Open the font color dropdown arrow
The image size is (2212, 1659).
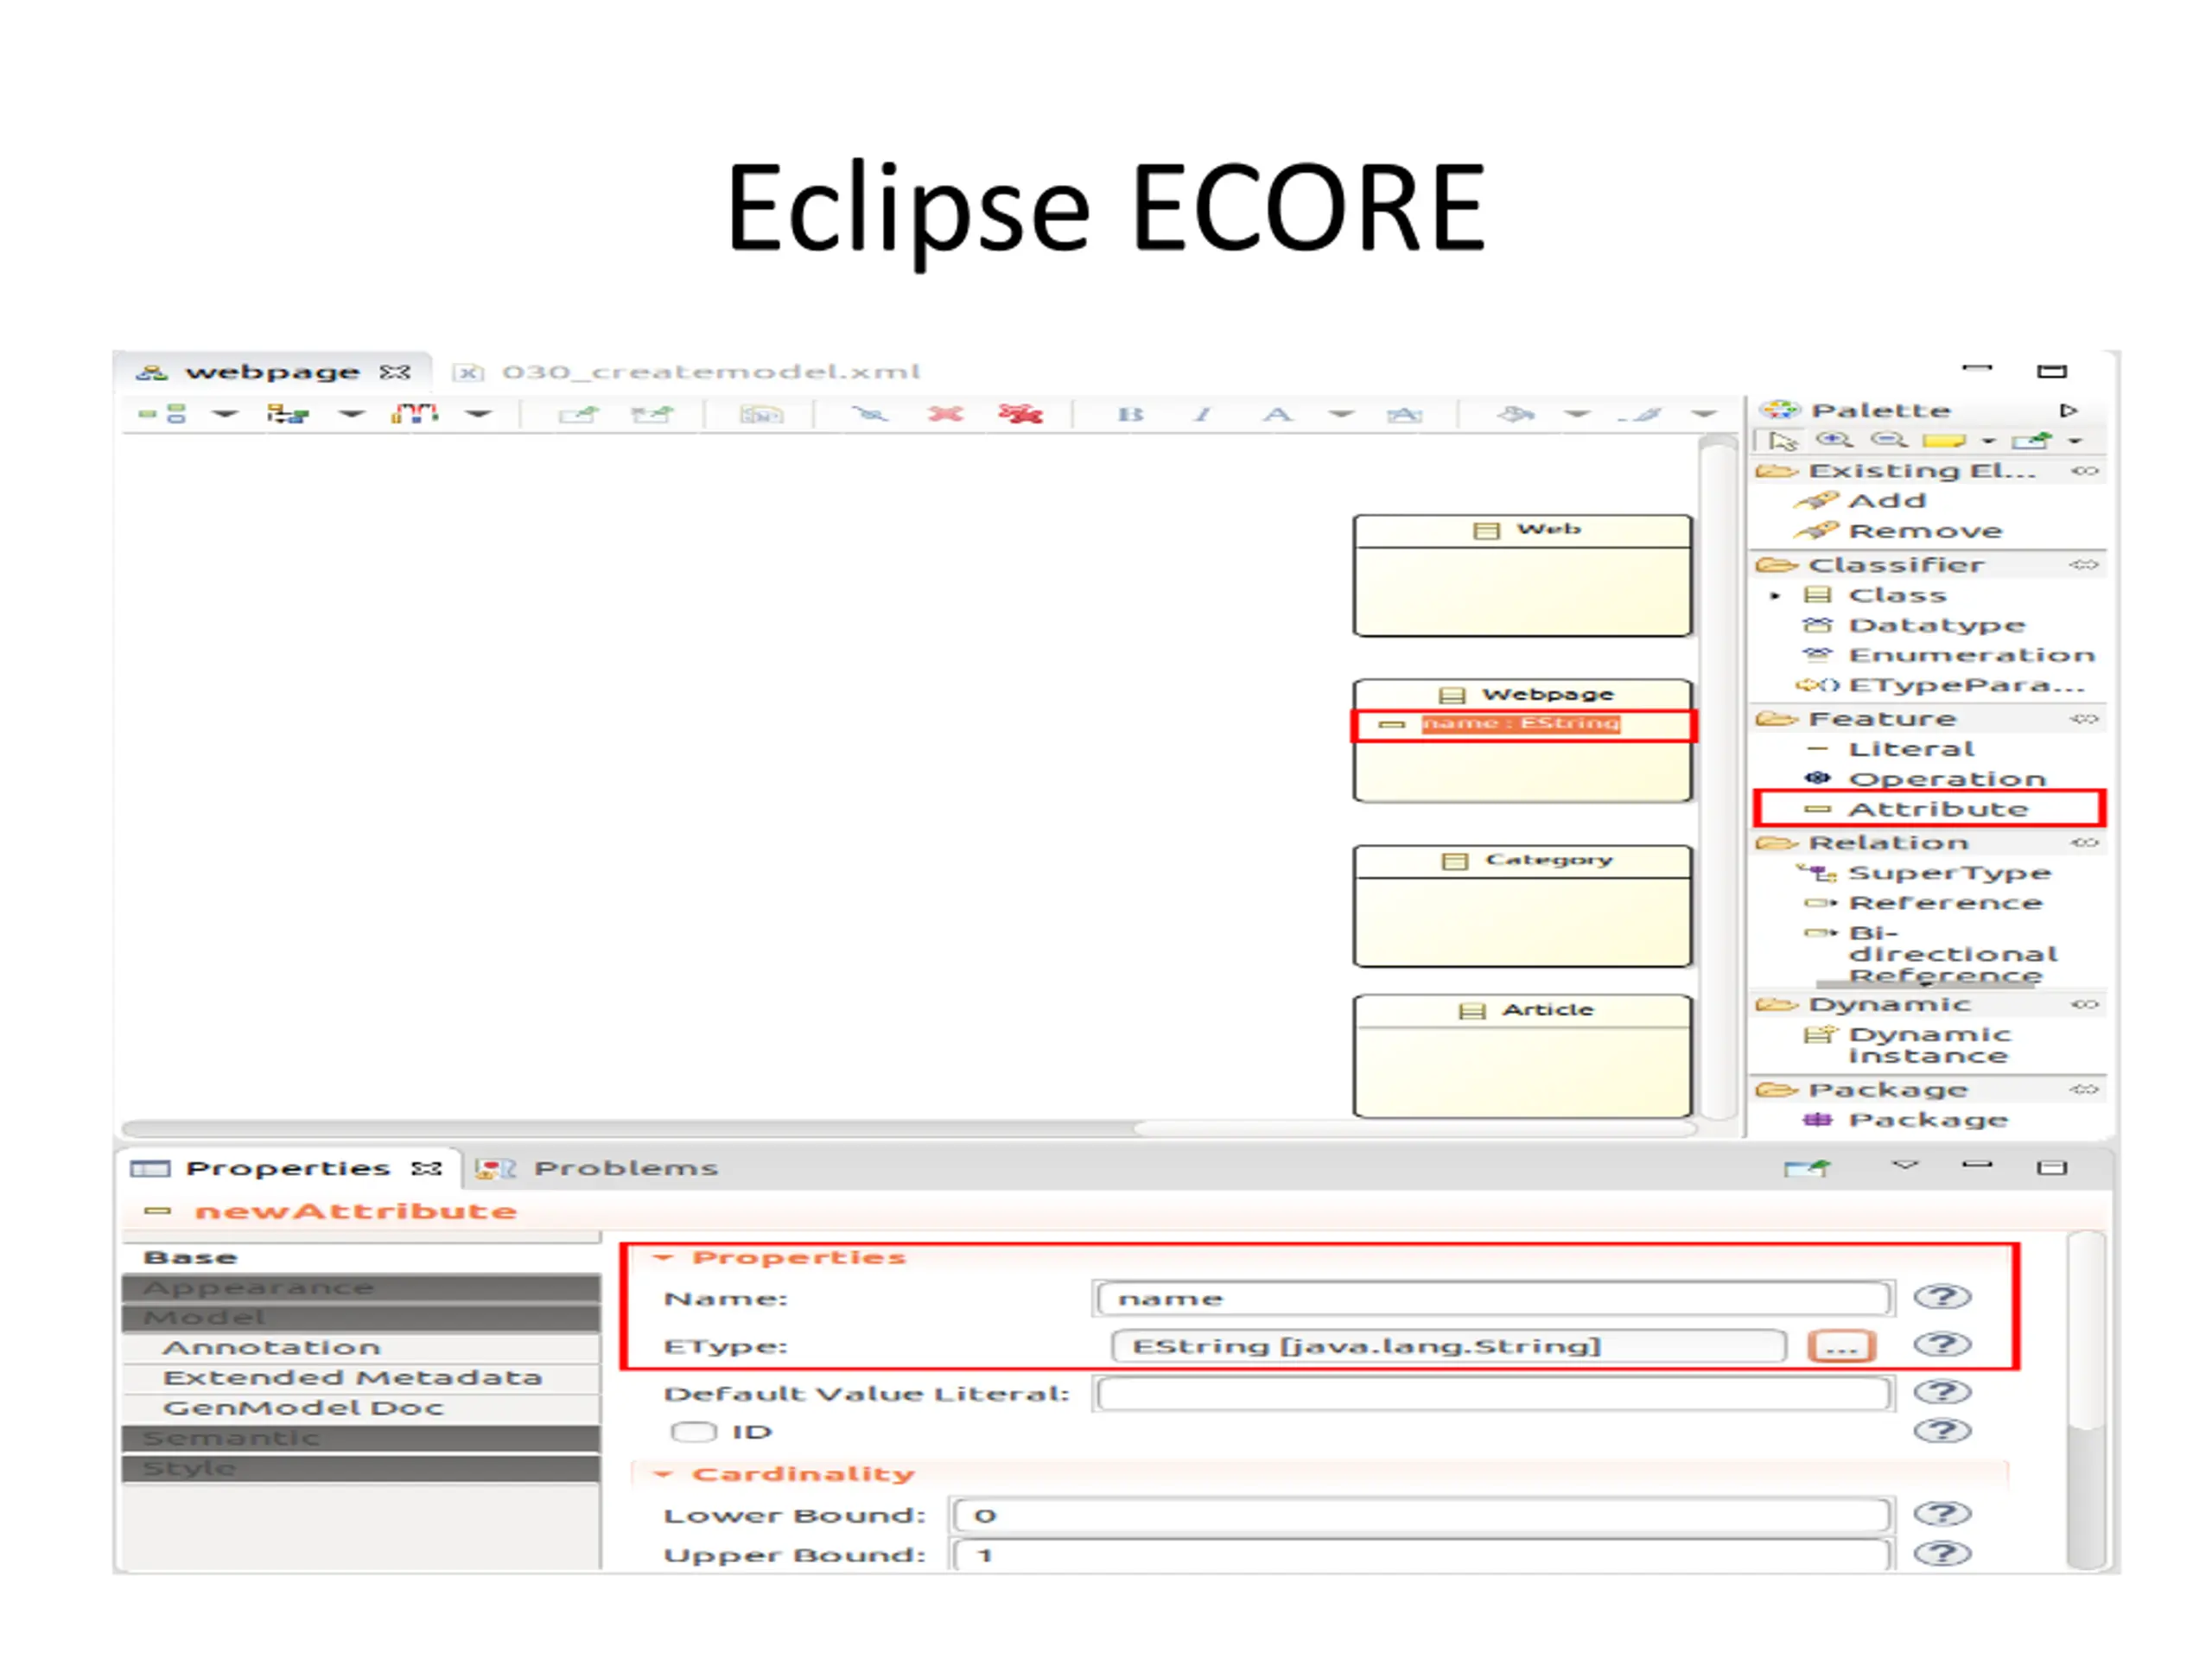point(1341,414)
